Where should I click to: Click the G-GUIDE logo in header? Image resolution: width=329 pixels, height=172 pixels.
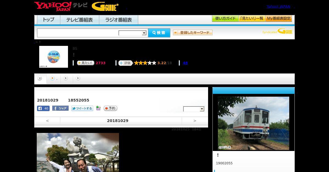pyautogui.click(x=105, y=7)
